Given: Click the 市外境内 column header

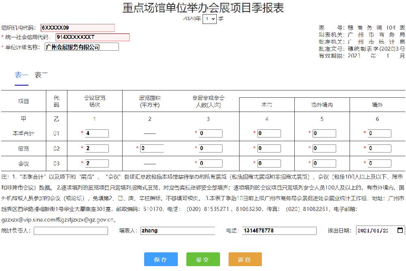Looking at the screenshot, I should (322, 105).
